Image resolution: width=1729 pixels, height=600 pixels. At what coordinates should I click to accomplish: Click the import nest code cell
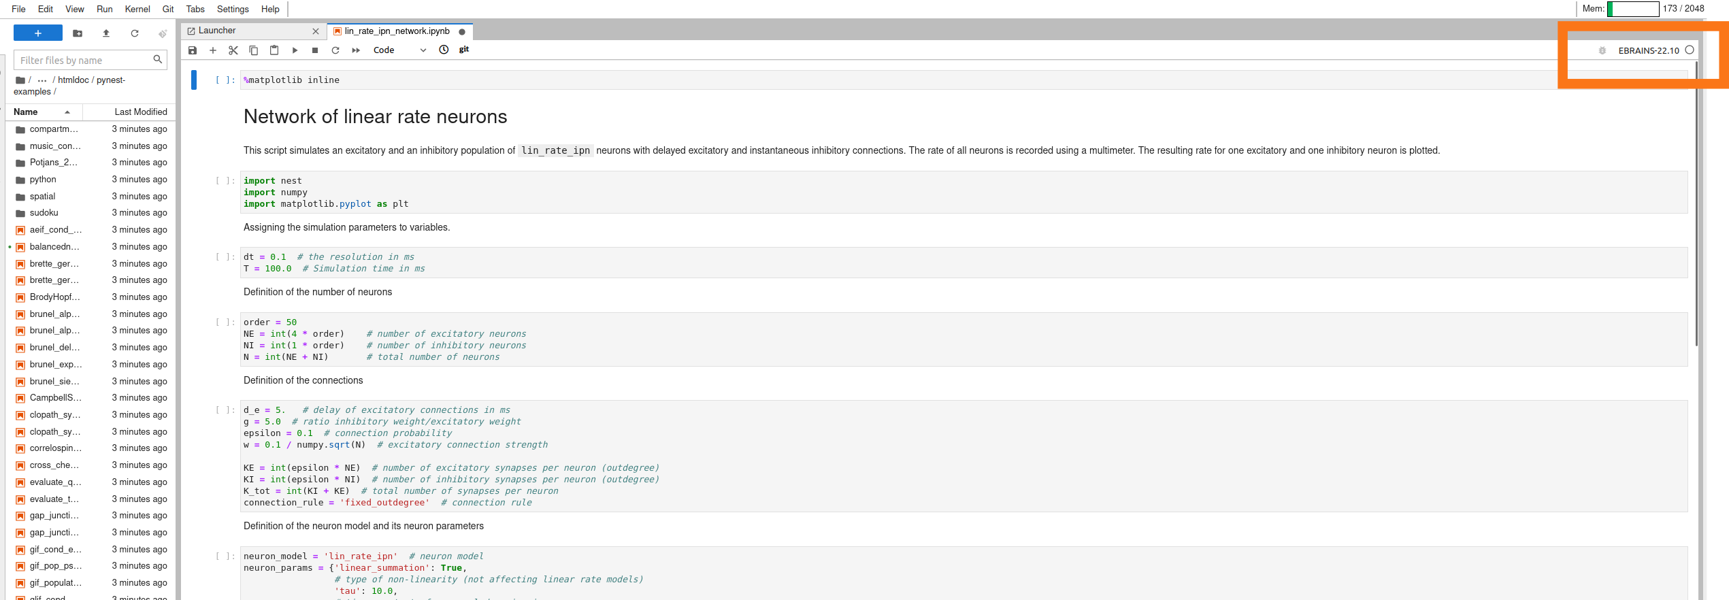pos(964,193)
